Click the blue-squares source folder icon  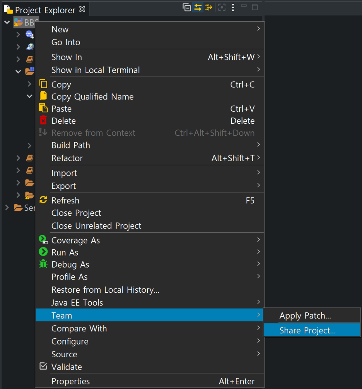[x=30, y=71]
